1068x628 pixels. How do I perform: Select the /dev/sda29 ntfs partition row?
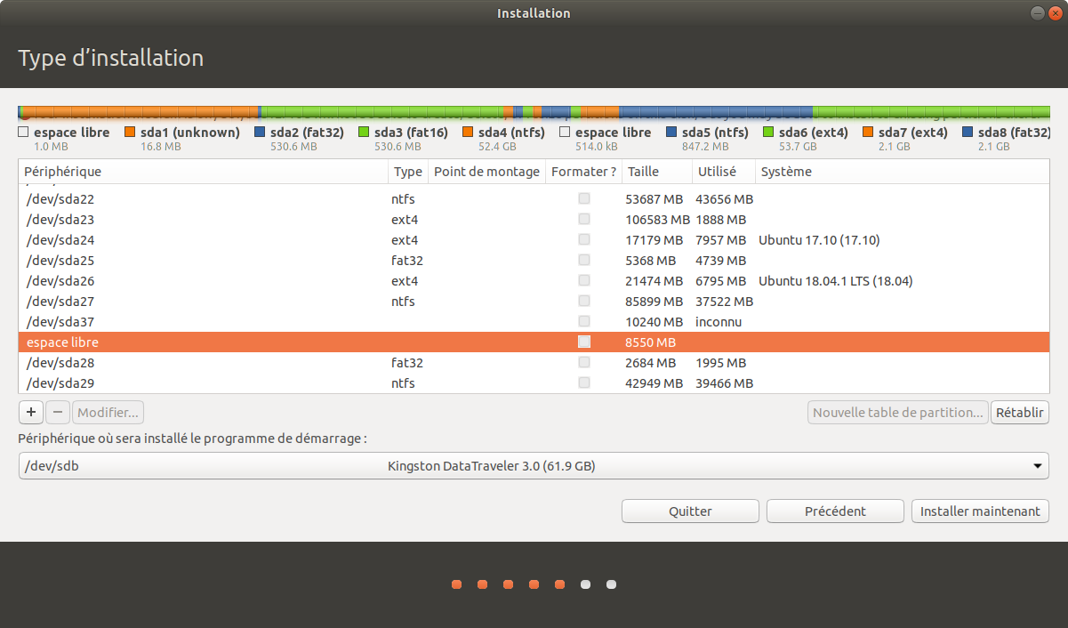[205, 383]
